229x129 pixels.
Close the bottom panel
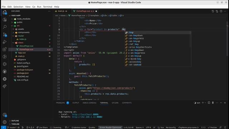[225, 103]
